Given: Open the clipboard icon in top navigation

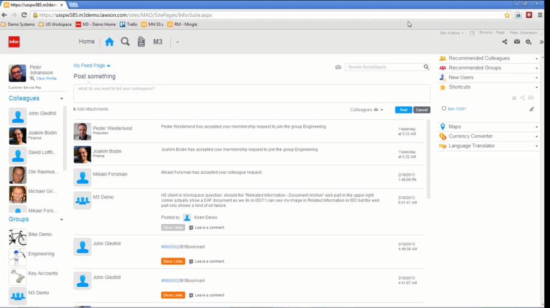Looking at the screenshot, I should pyautogui.click(x=142, y=41).
